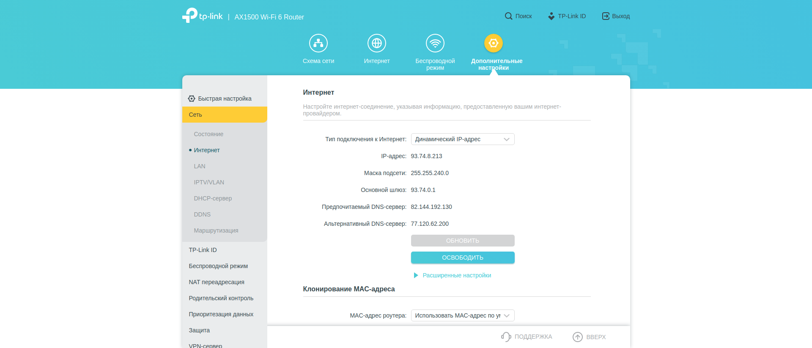Open the Тип подключения к Интернет dropdown
The height and width of the screenshot is (348, 812).
(x=462, y=139)
